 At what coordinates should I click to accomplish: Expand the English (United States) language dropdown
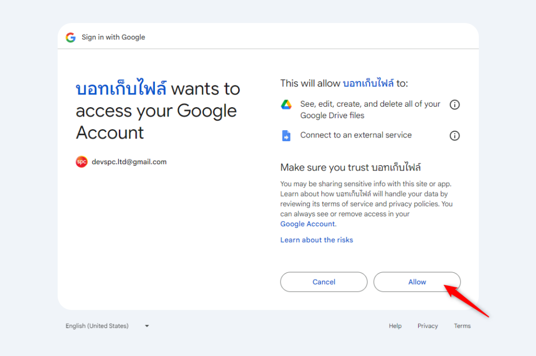pyautogui.click(x=97, y=326)
